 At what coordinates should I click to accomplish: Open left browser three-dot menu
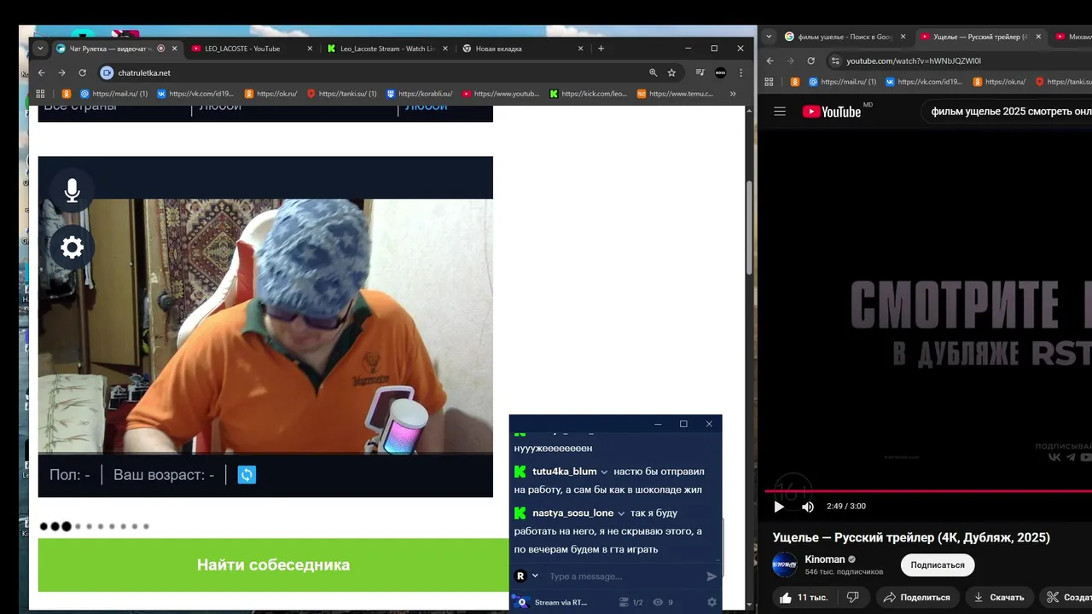pos(741,72)
